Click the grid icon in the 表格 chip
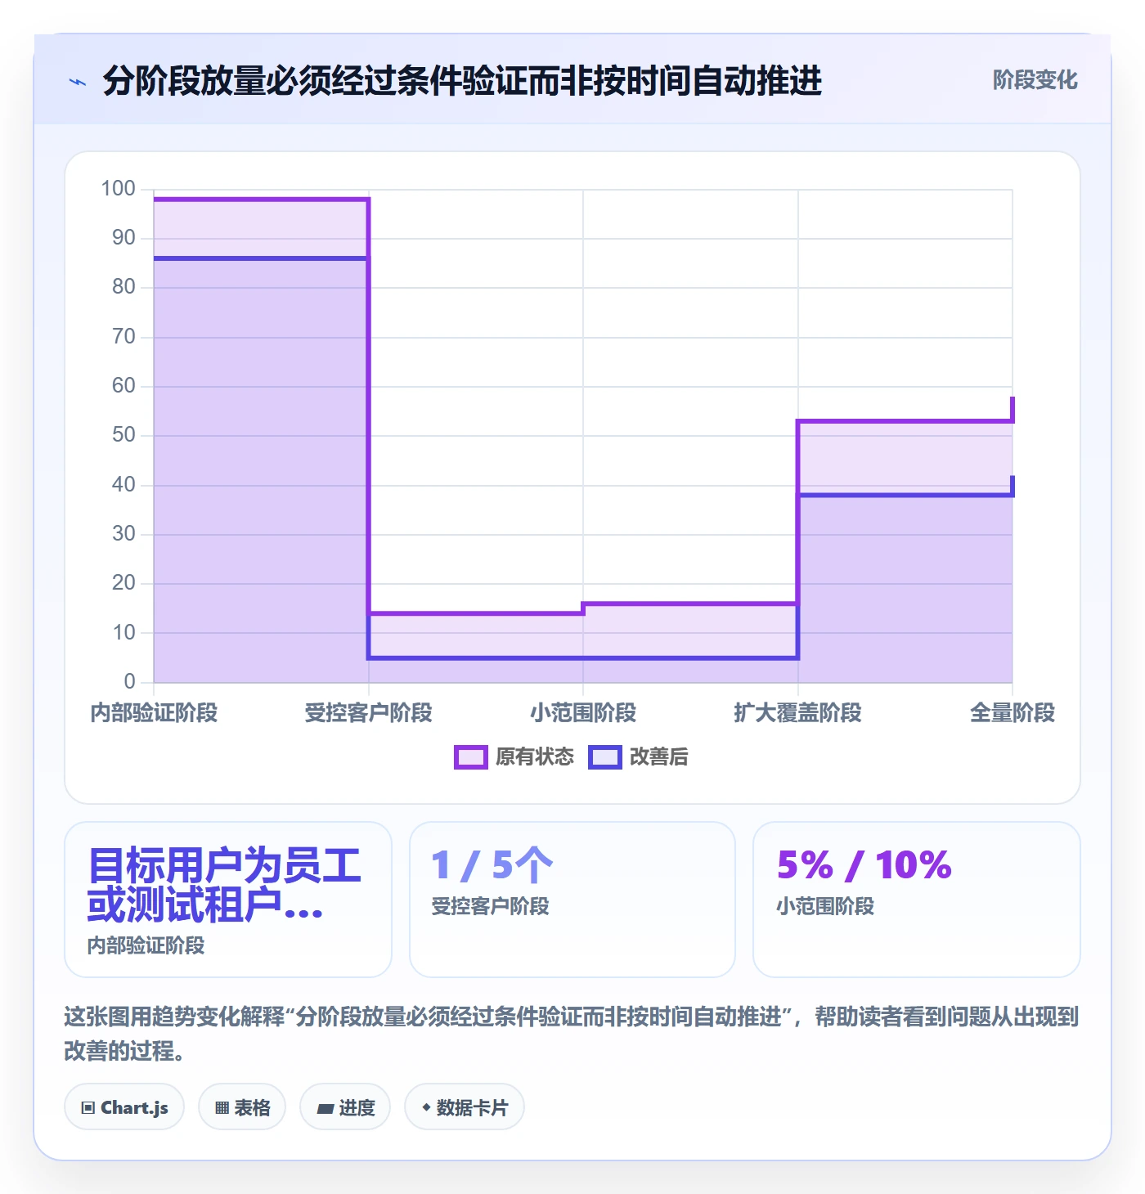Viewport: 1145px width, 1194px height. pyautogui.click(x=222, y=1108)
